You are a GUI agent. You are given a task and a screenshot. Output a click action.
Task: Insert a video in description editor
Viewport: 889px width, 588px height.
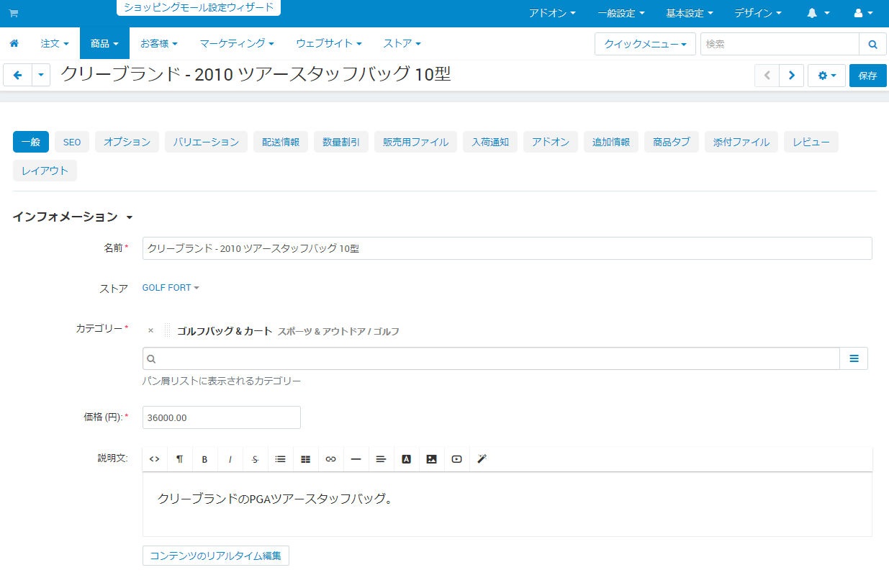(456, 459)
